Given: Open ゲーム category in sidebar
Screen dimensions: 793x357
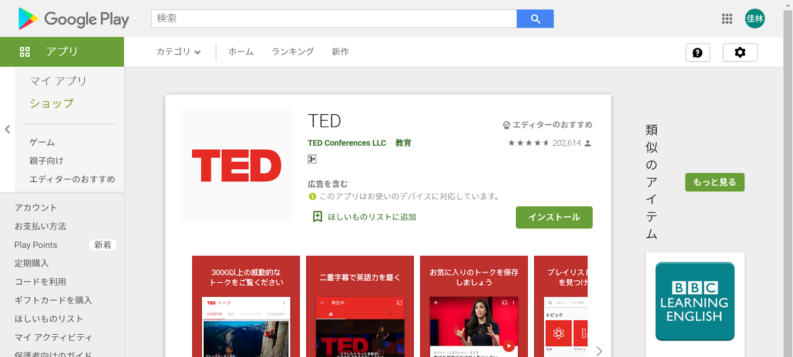Looking at the screenshot, I should pyautogui.click(x=42, y=142).
